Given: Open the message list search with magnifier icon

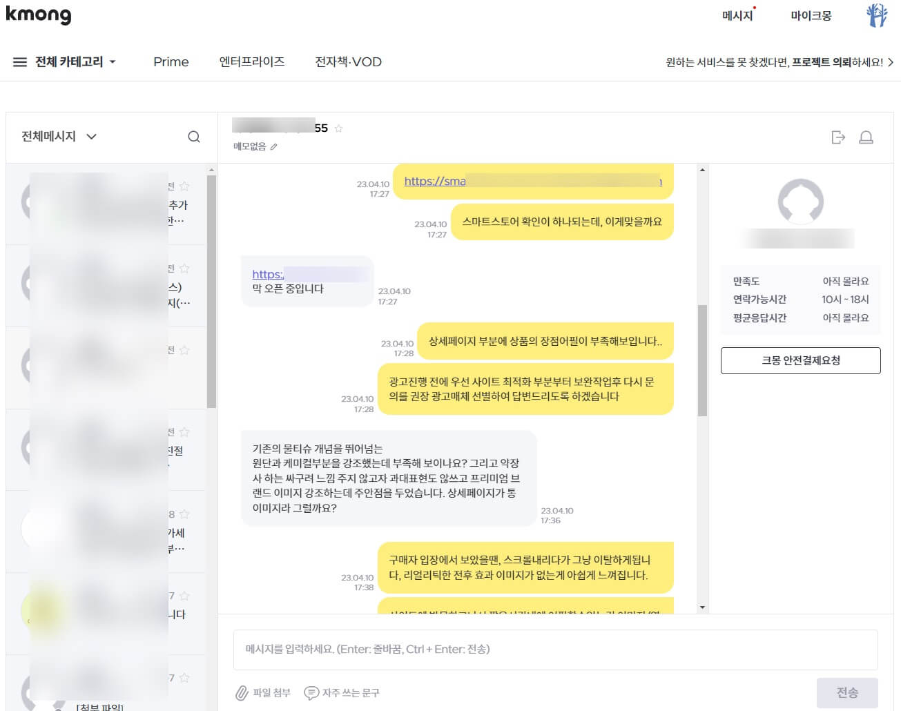Looking at the screenshot, I should tap(194, 137).
